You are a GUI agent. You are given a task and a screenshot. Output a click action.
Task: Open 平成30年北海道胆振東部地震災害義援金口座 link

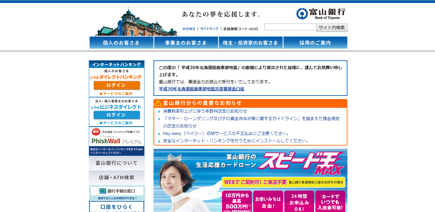(x=202, y=89)
